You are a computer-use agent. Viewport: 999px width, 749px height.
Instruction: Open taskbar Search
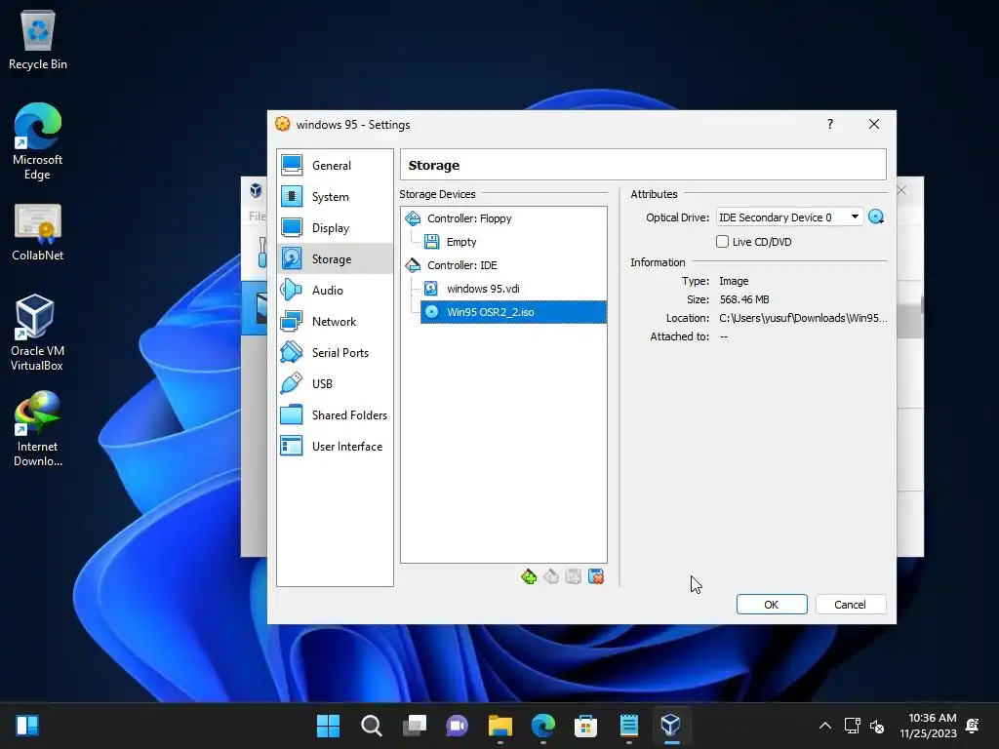coord(372,726)
